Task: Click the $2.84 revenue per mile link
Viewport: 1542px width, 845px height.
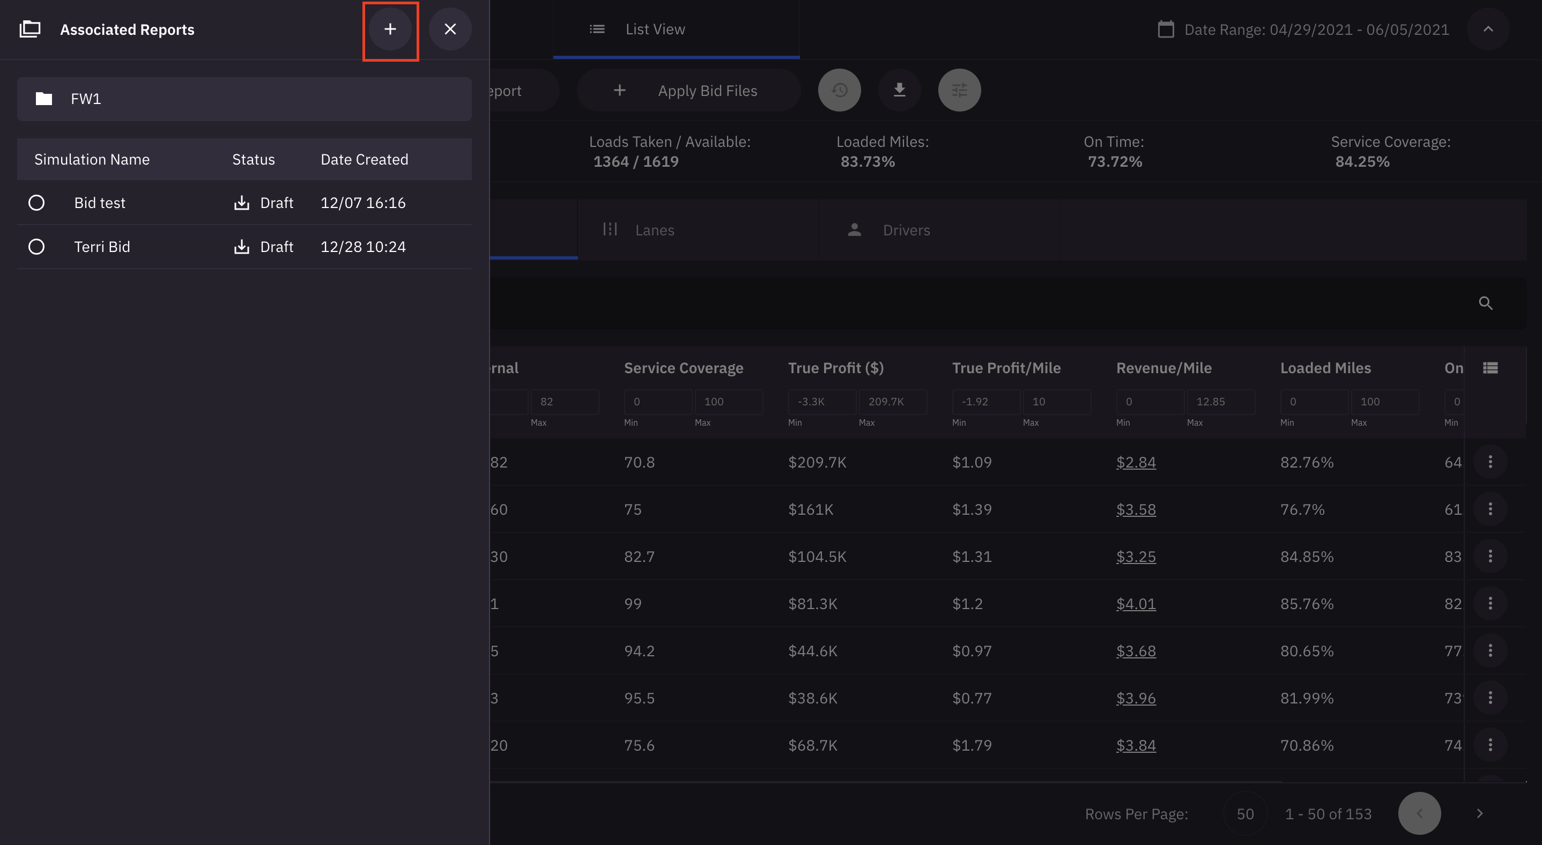Action: tap(1136, 463)
